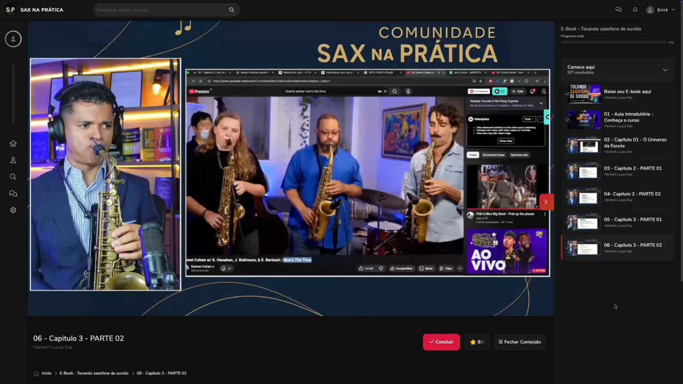This screenshot has width=683, height=384.
Task: Click the '06 - Capitulo 3 - PARTE 02' breadcrumb text
Action: pos(162,373)
